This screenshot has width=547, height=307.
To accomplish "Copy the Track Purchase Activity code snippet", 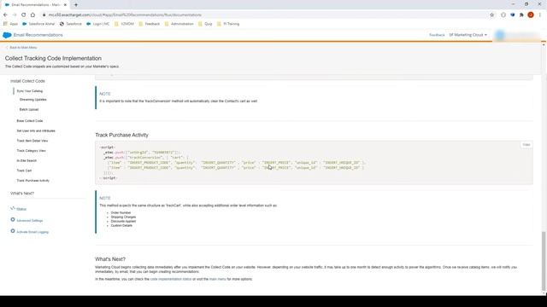I will (x=526, y=144).
